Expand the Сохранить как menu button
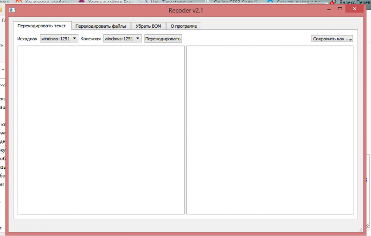The width and height of the screenshot is (371, 236). click(332, 39)
